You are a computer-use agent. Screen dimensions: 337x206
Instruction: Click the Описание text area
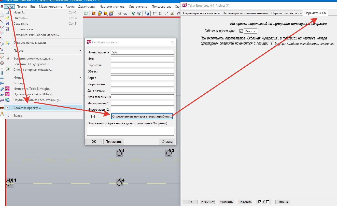130,131
